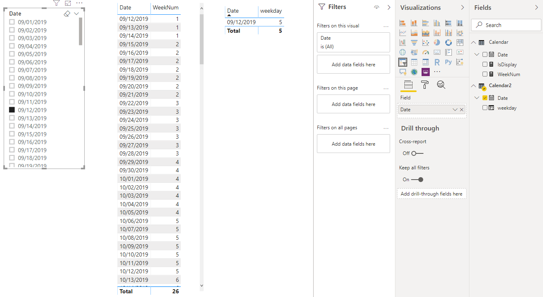The width and height of the screenshot is (543, 297).
Task: Add an ArcGIS map visual
Action: coord(414,72)
